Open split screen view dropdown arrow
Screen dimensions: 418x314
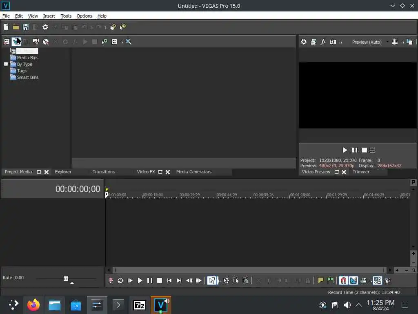coord(340,42)
